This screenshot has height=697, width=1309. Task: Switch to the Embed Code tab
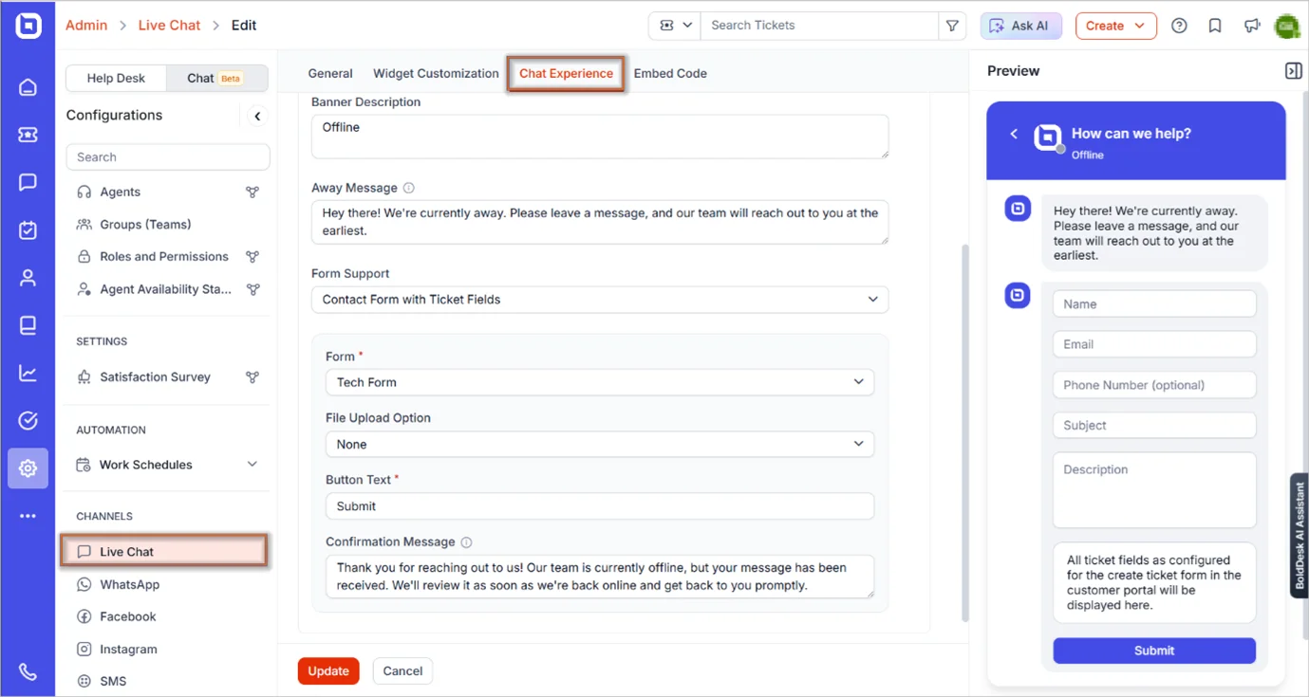pyautogui.click(x=670, y=73)
